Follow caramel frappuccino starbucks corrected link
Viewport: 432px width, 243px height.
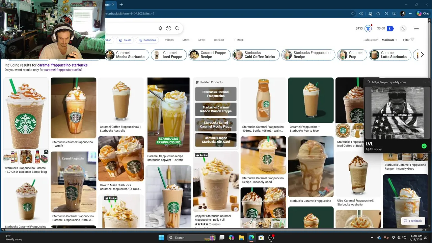click(62, 65)
